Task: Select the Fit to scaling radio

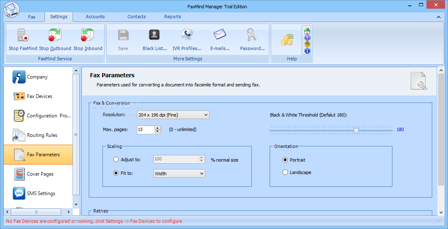Action: click(116, 173)
